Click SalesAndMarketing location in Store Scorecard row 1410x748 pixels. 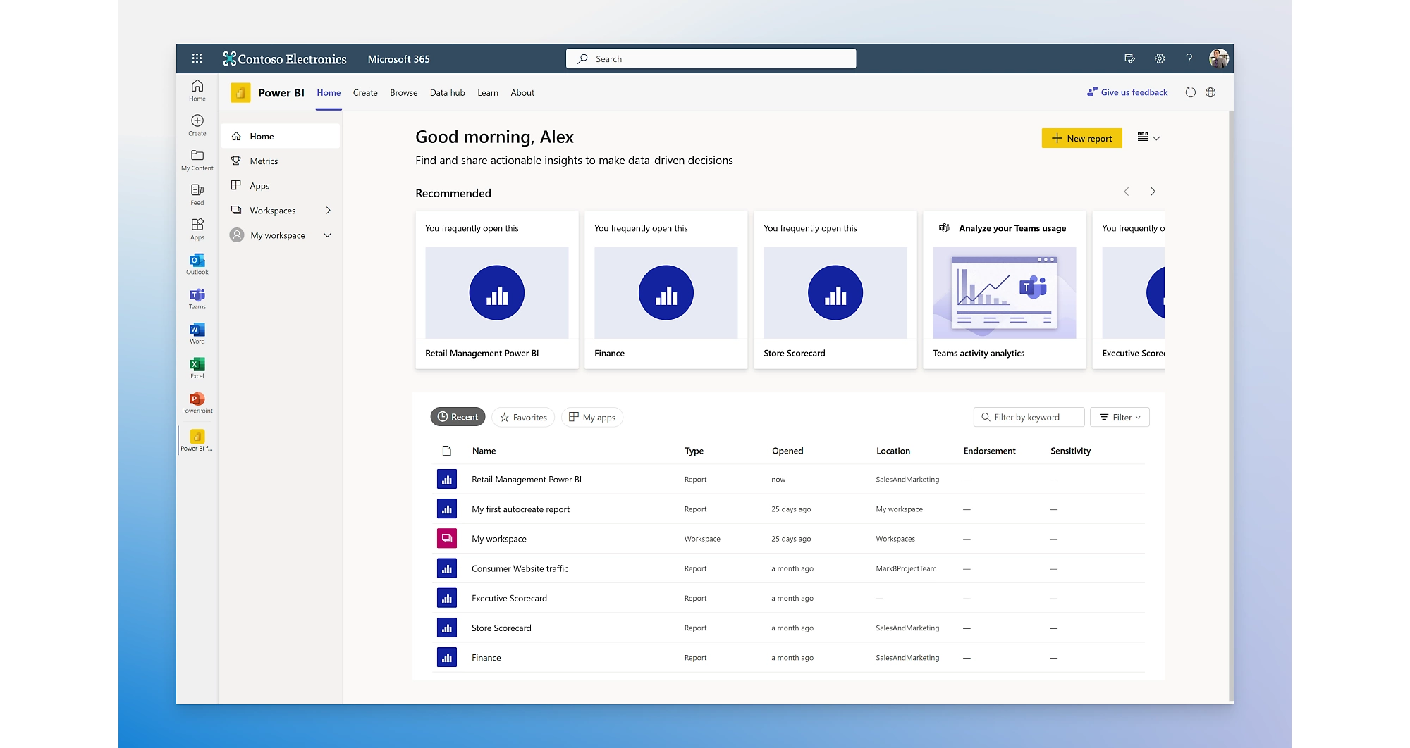pyautogui.click(x=907, y=628)
